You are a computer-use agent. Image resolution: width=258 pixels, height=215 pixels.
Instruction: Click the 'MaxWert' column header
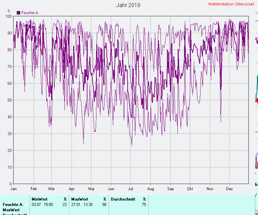click(x=80, y=199)
